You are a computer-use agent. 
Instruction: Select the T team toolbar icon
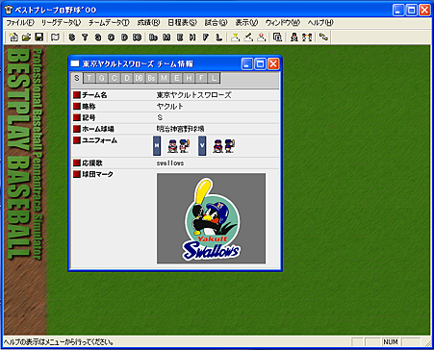point(85,37)
